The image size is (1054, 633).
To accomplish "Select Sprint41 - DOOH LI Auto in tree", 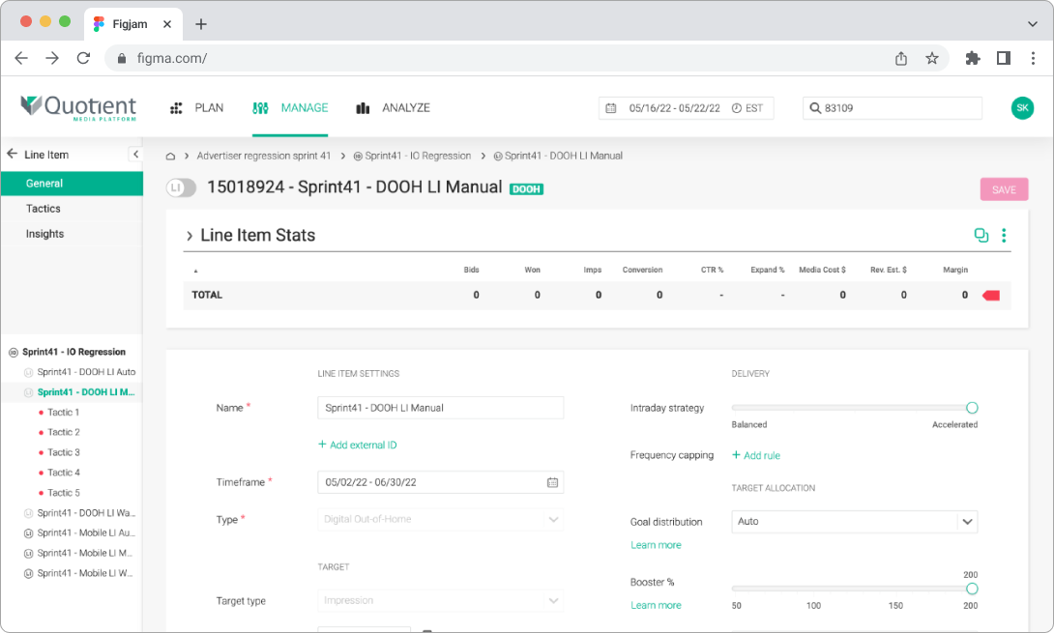I will pos(86,372).
